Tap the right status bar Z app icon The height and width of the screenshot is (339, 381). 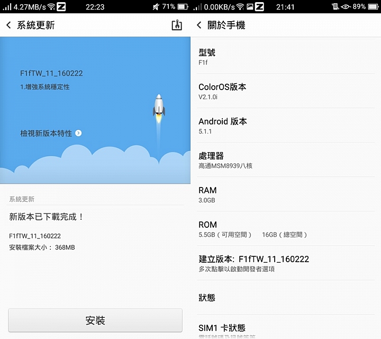(x=259, y=6)
